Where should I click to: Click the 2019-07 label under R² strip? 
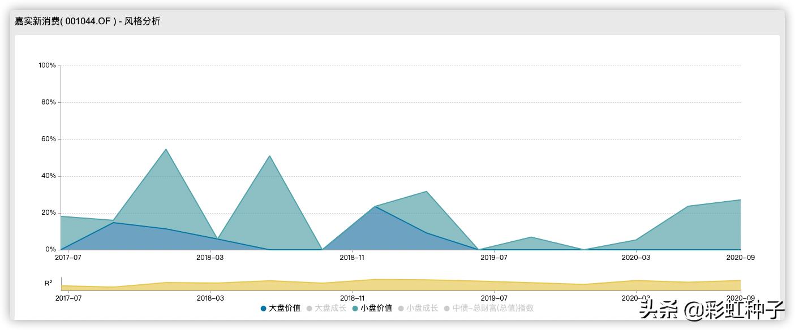[x=494, y=298]
